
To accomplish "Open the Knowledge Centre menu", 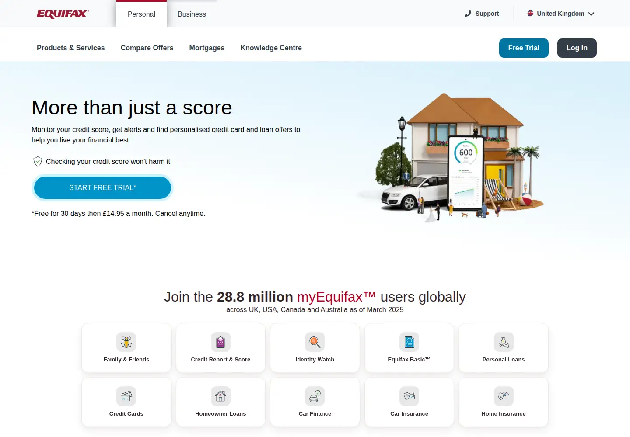I will 271,48.
